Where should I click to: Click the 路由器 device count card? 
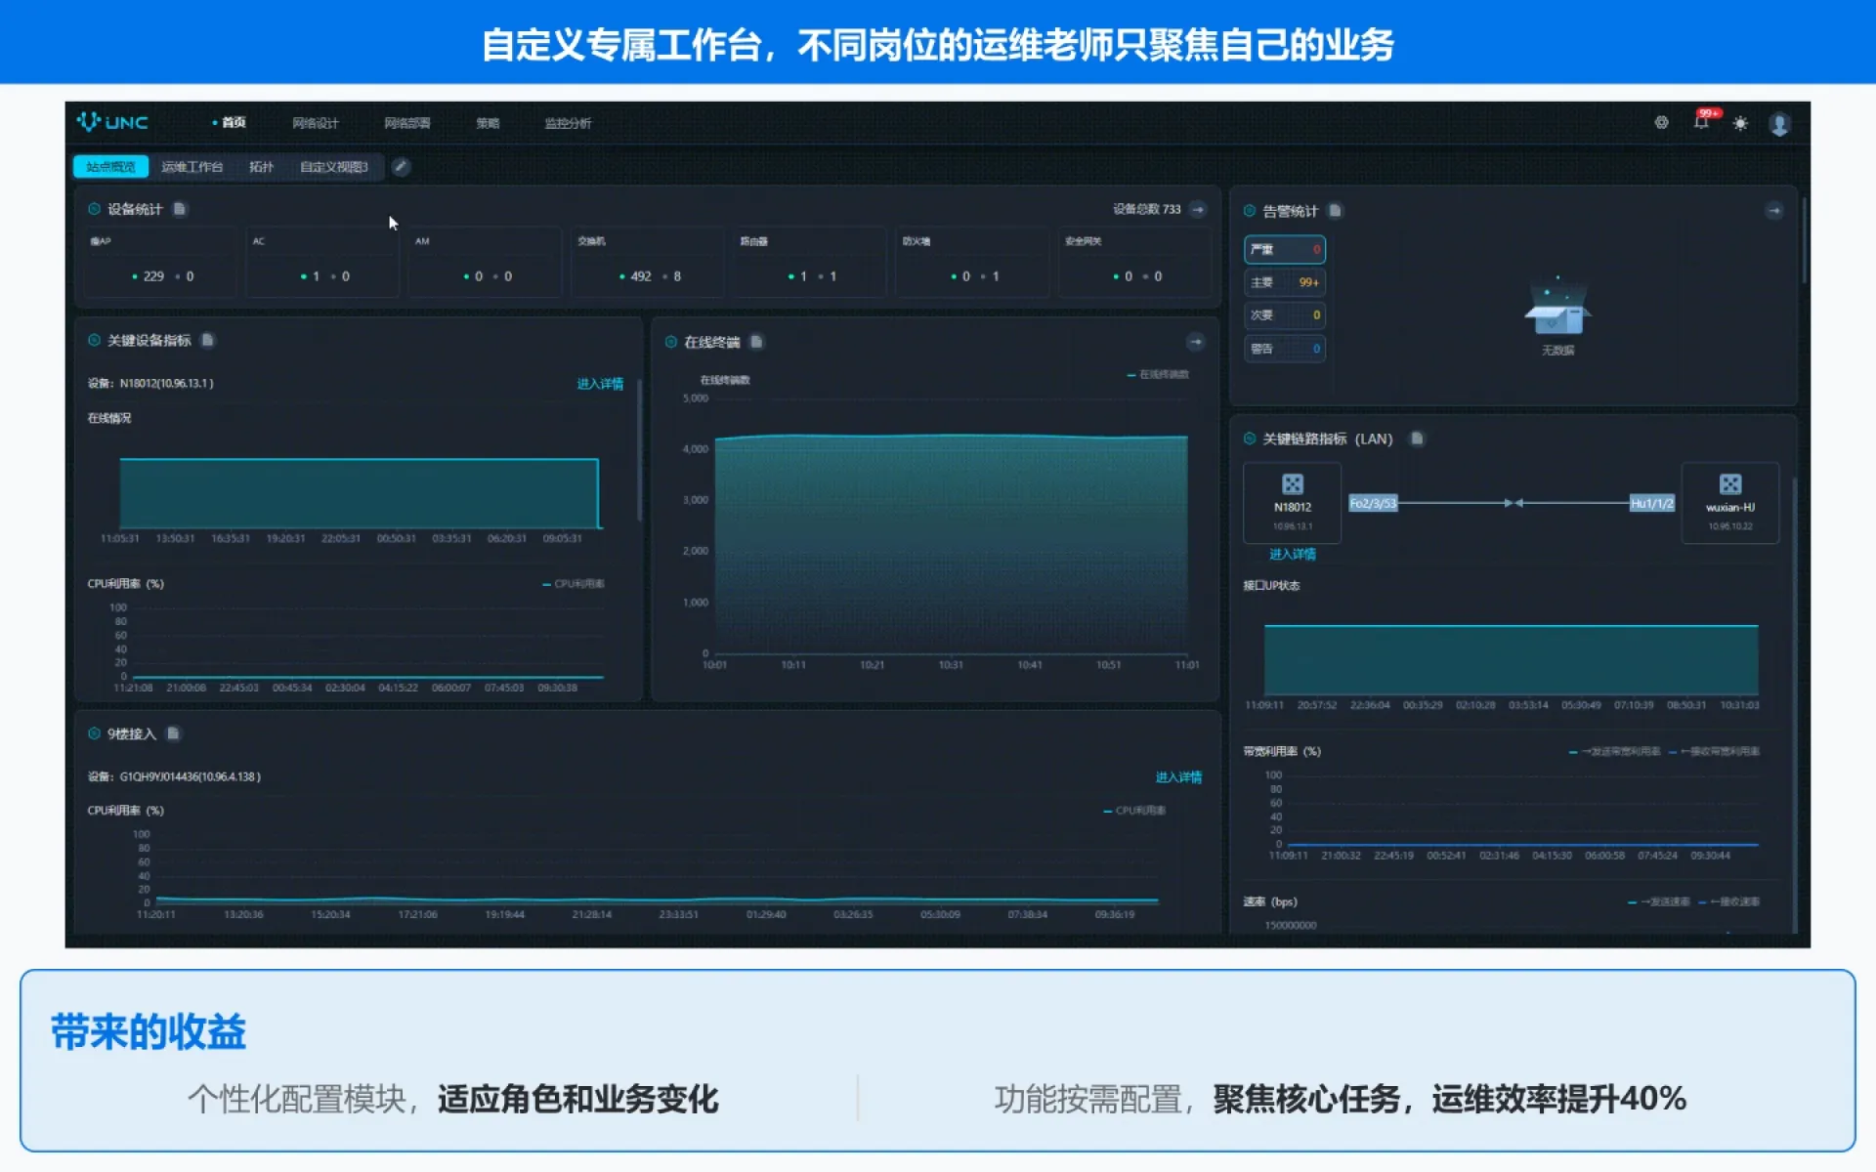(x=810, y=262)
